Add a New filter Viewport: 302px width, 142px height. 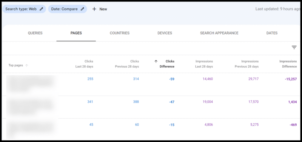click(100, 9)
